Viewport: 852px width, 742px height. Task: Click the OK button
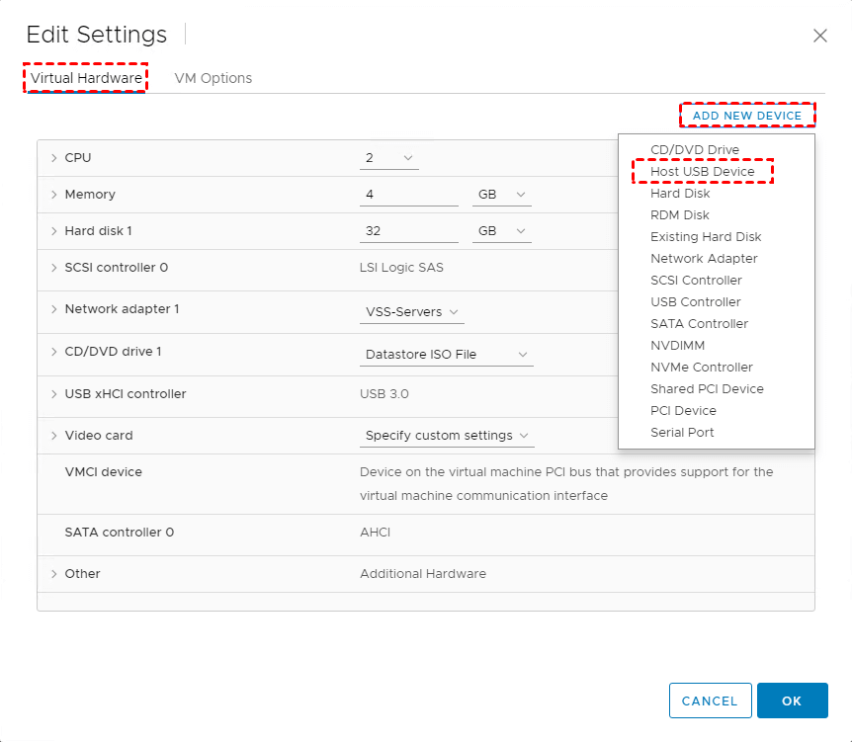coord(792,701)
